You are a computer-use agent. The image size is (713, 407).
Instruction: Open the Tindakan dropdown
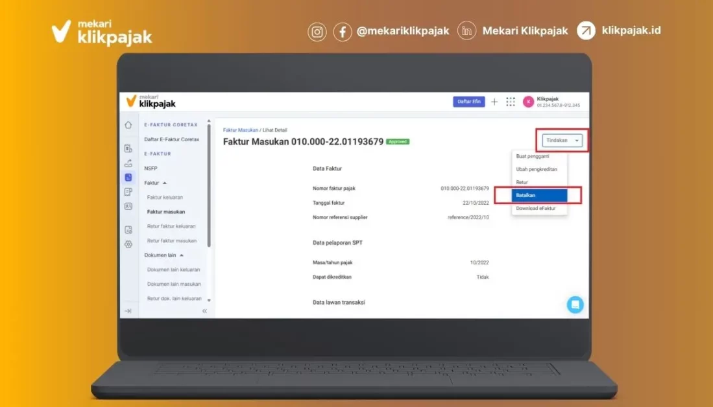point(562,141)
